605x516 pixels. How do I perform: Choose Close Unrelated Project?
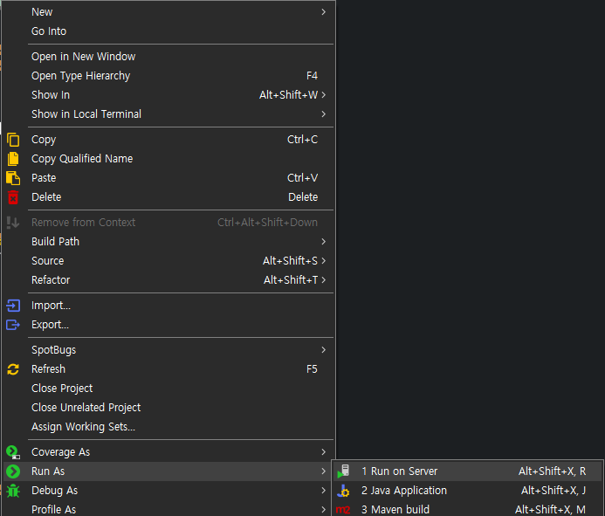168,408
